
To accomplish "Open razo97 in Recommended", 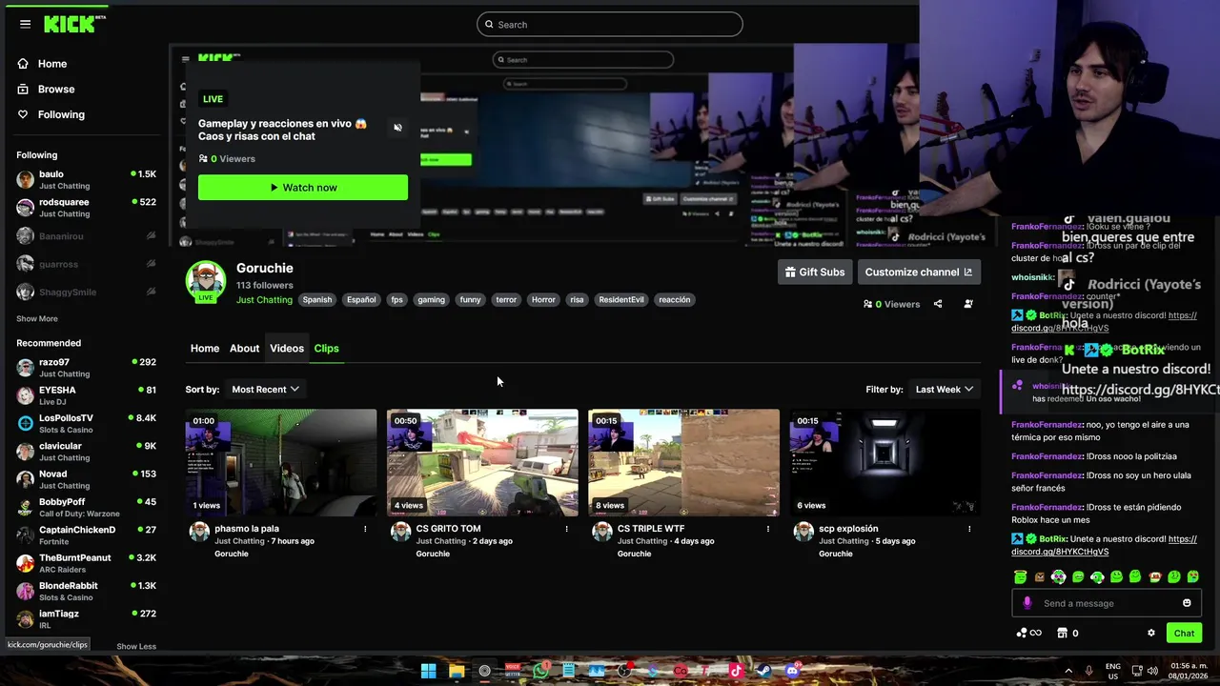I will (86, 368).
